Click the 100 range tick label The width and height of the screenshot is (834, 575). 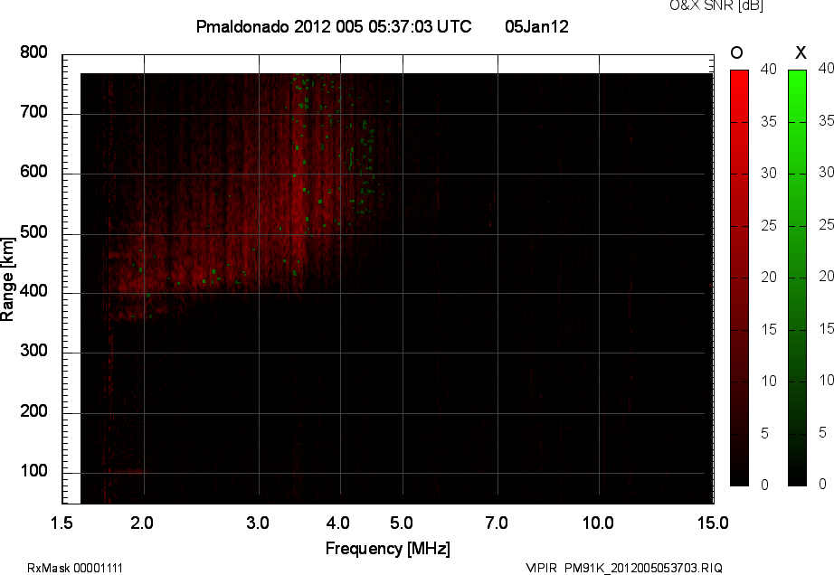33,471
